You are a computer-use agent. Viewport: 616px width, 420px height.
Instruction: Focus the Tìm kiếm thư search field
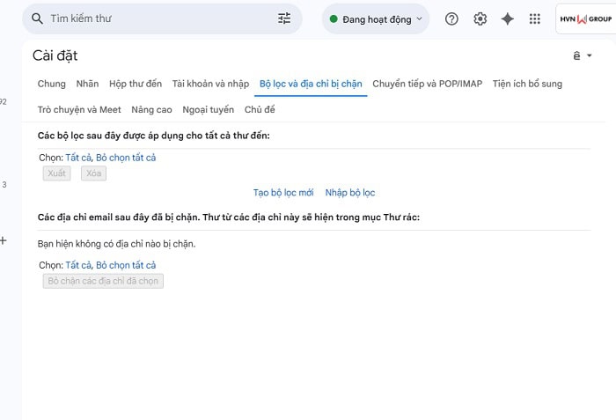158,18
